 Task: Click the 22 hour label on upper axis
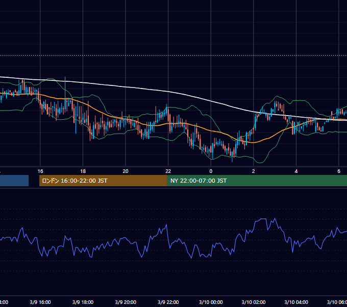pos(168,171)
